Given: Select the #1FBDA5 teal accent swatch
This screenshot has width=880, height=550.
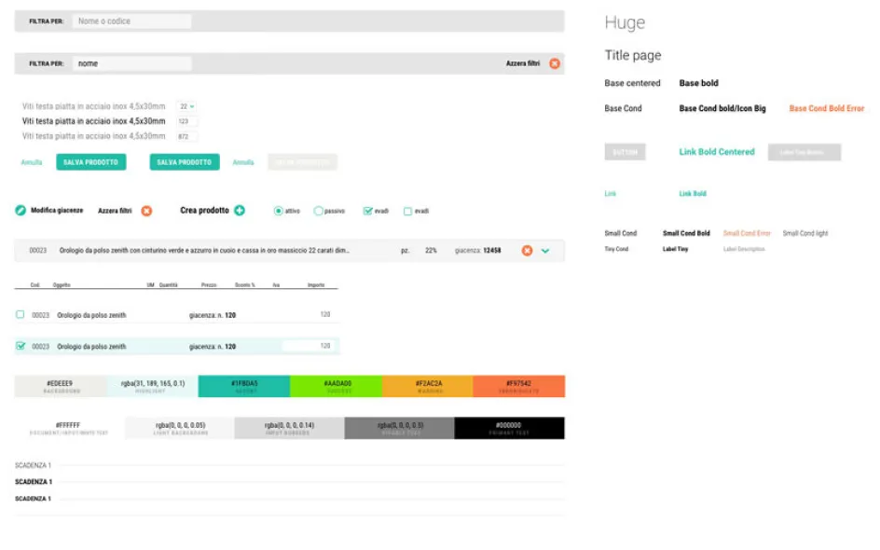Looking at the screenshot, I should [x=244, y=386].
